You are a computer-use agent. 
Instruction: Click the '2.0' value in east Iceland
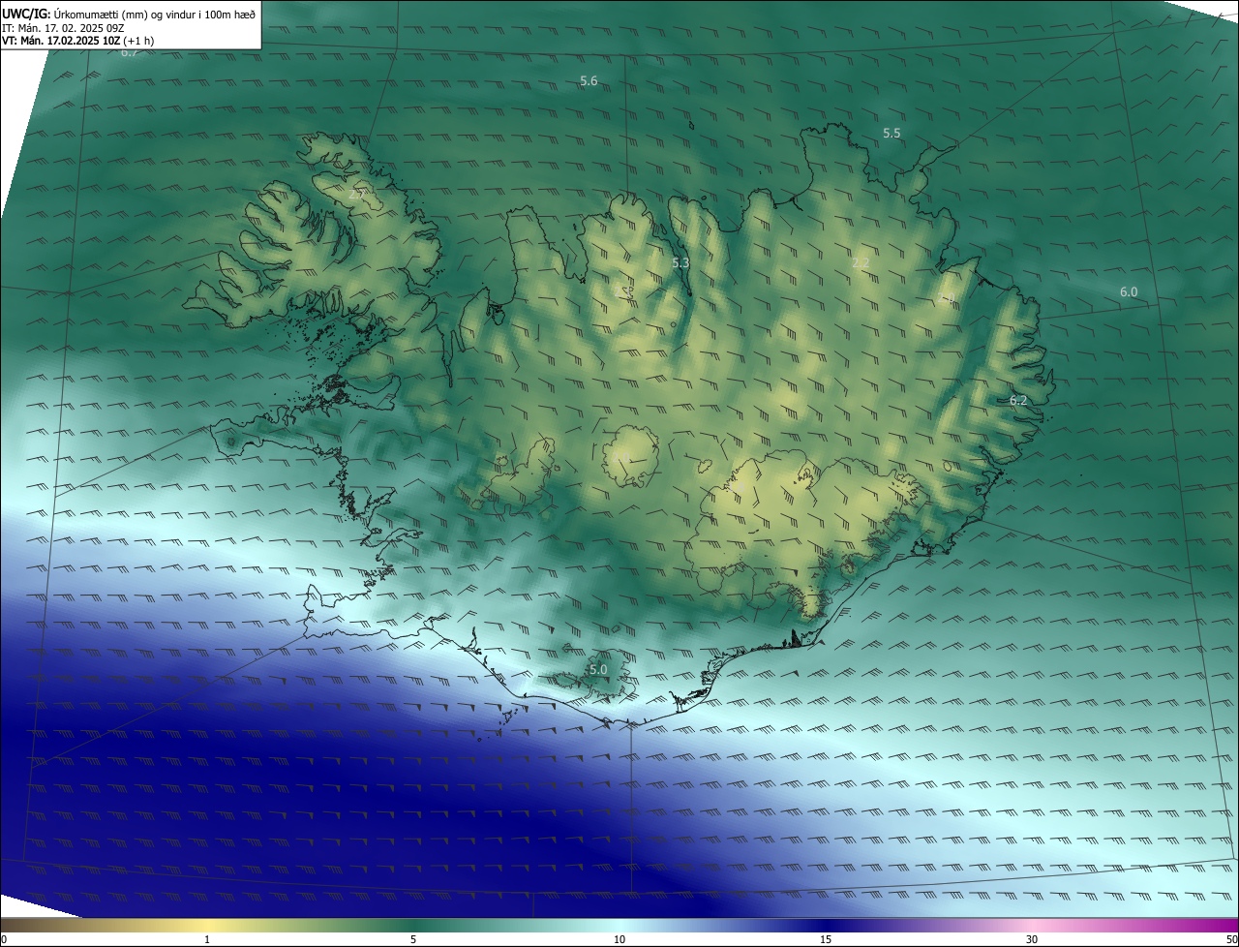click(x=947, y=299)
